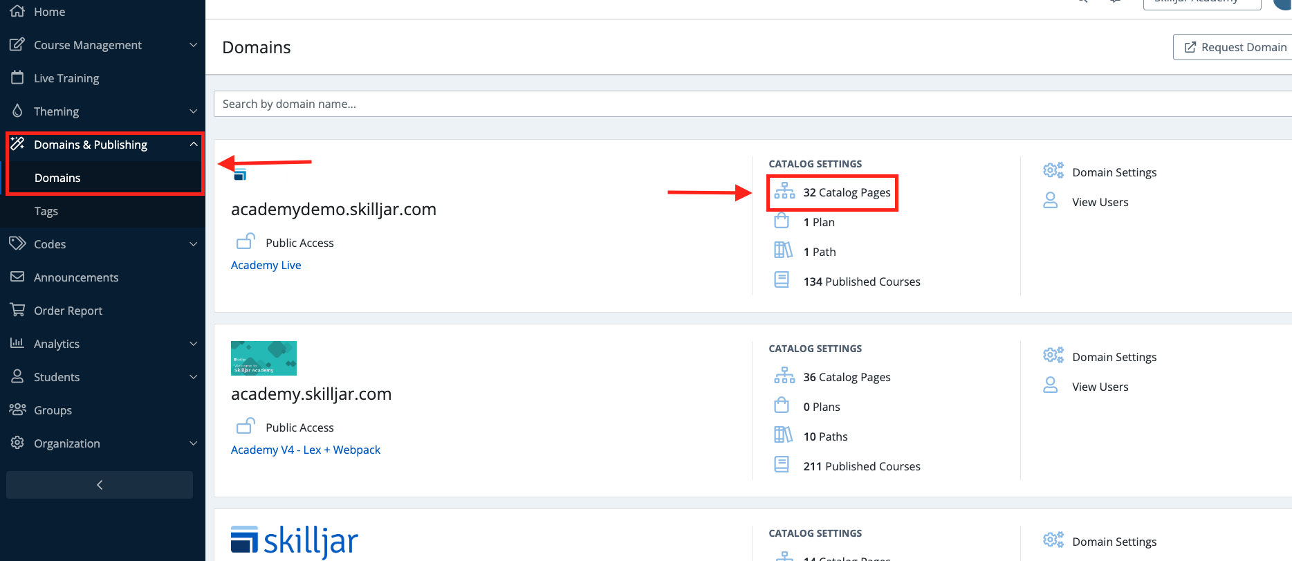Image resolution: width=1292 pixels, height=561 pixels.
Task: Collapse sidebar with left arrow button
Action: pos(100,485)
